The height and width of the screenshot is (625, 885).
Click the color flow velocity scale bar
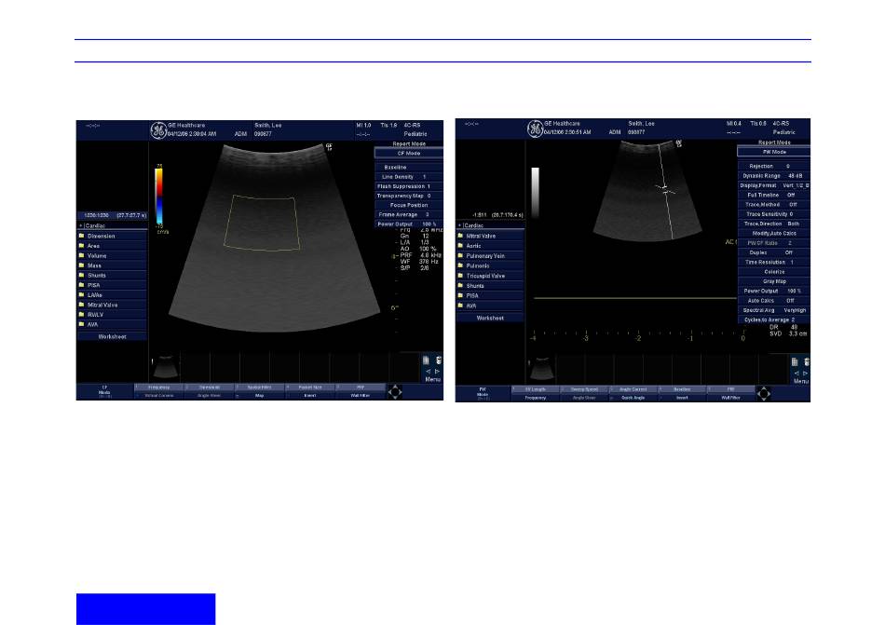click(159, 196)
